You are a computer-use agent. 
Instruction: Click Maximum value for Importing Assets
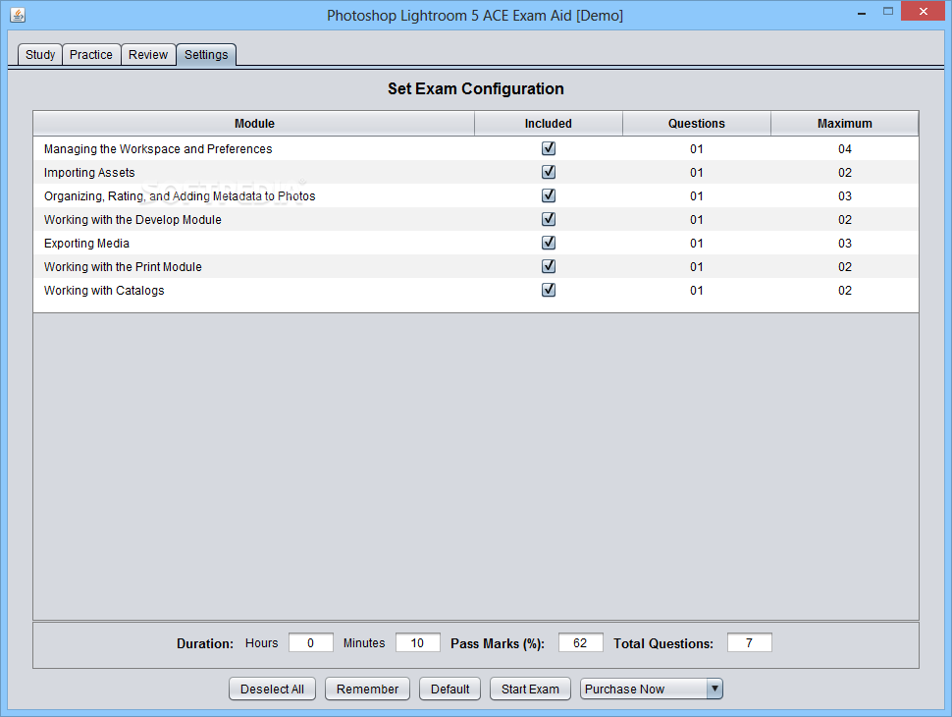tap(845, 173)
